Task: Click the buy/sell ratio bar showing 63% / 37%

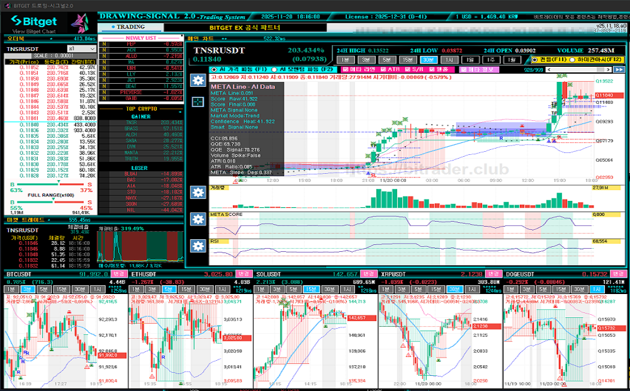Action: [51, 185]
